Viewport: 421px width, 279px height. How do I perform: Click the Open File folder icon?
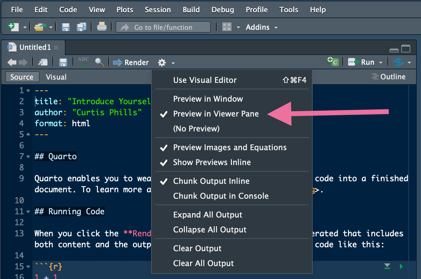tap(40, 27)
